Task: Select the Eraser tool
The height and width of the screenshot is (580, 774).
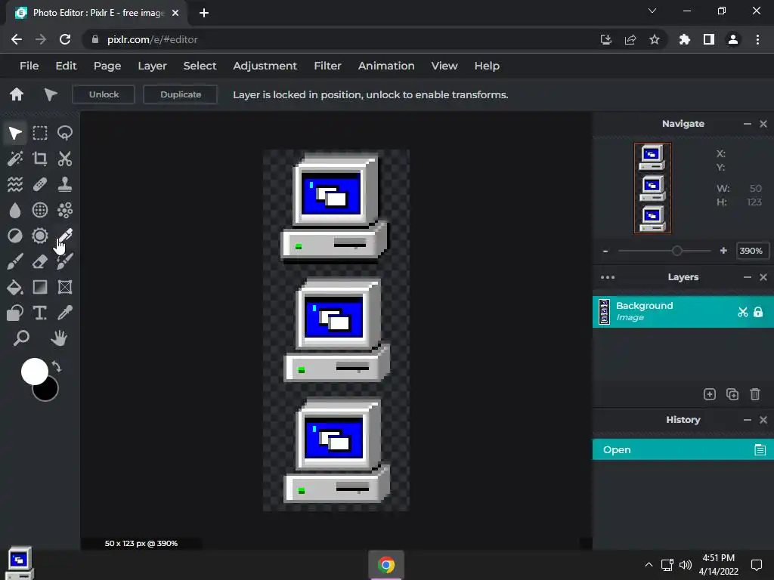Action: coord(40,261)
